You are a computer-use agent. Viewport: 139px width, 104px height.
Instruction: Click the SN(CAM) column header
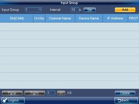pyautogui.click(x=17, y=18)
